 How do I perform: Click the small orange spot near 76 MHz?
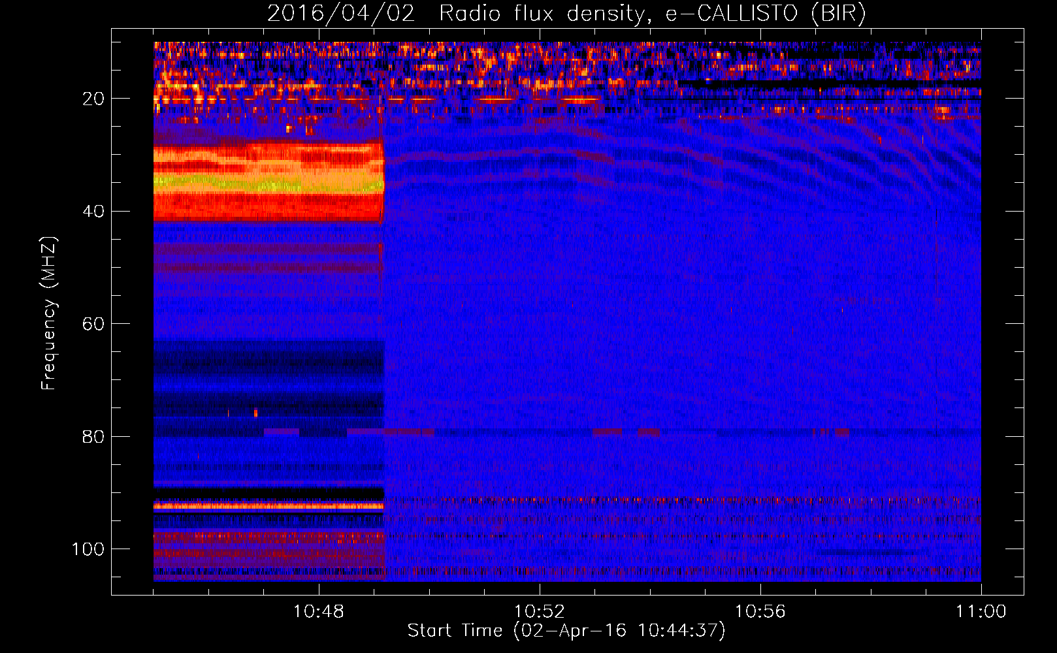click(x=255, y=412)
